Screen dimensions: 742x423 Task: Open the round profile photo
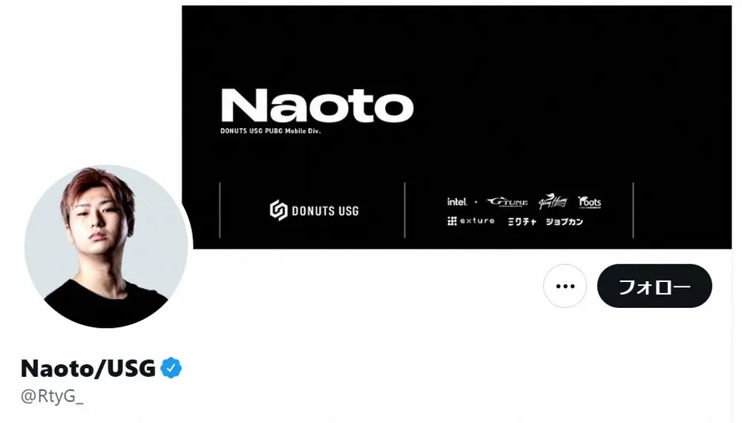[106, 246]
